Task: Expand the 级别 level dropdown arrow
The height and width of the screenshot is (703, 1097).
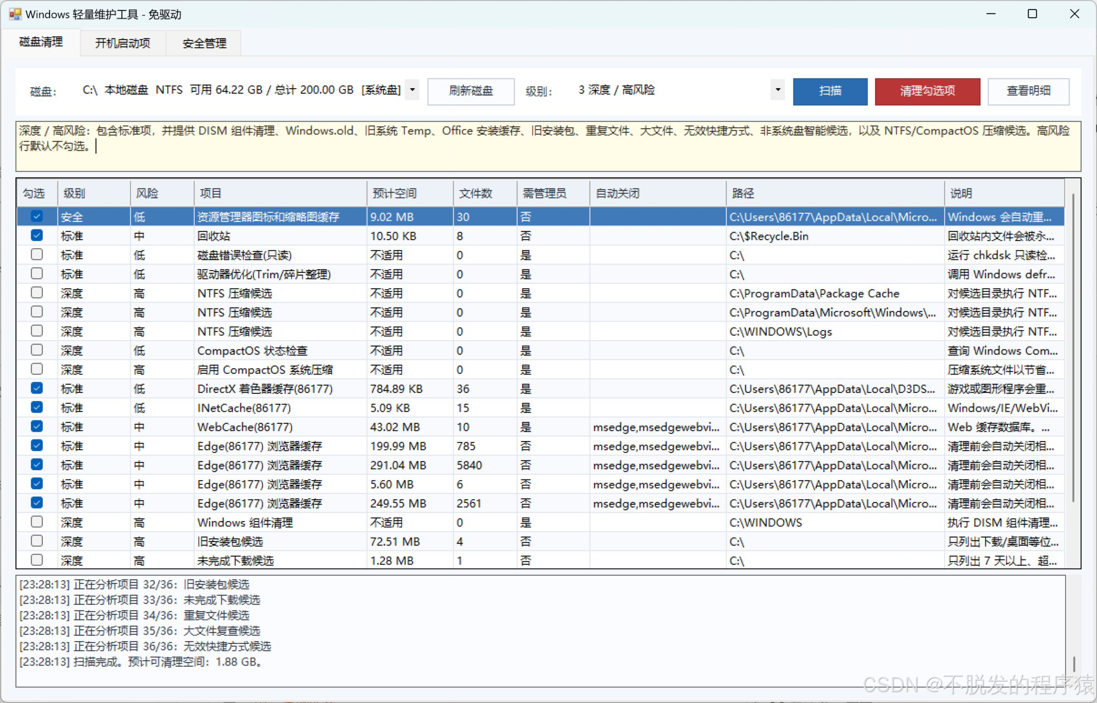Action: 777,90
